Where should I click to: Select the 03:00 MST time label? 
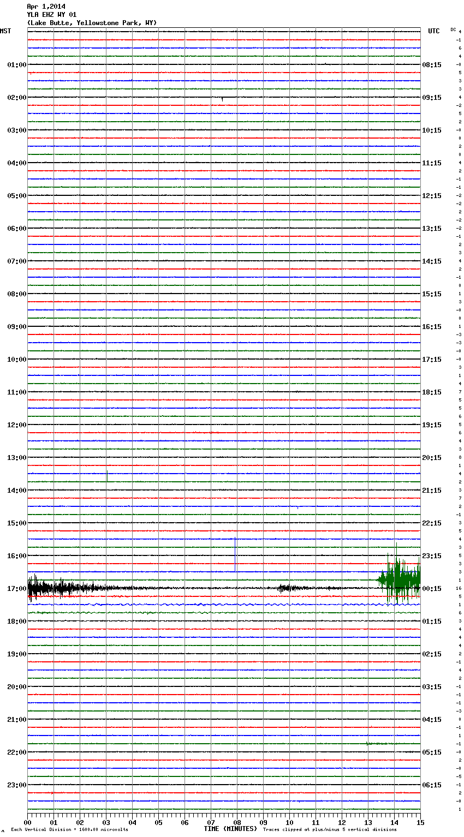17,130
